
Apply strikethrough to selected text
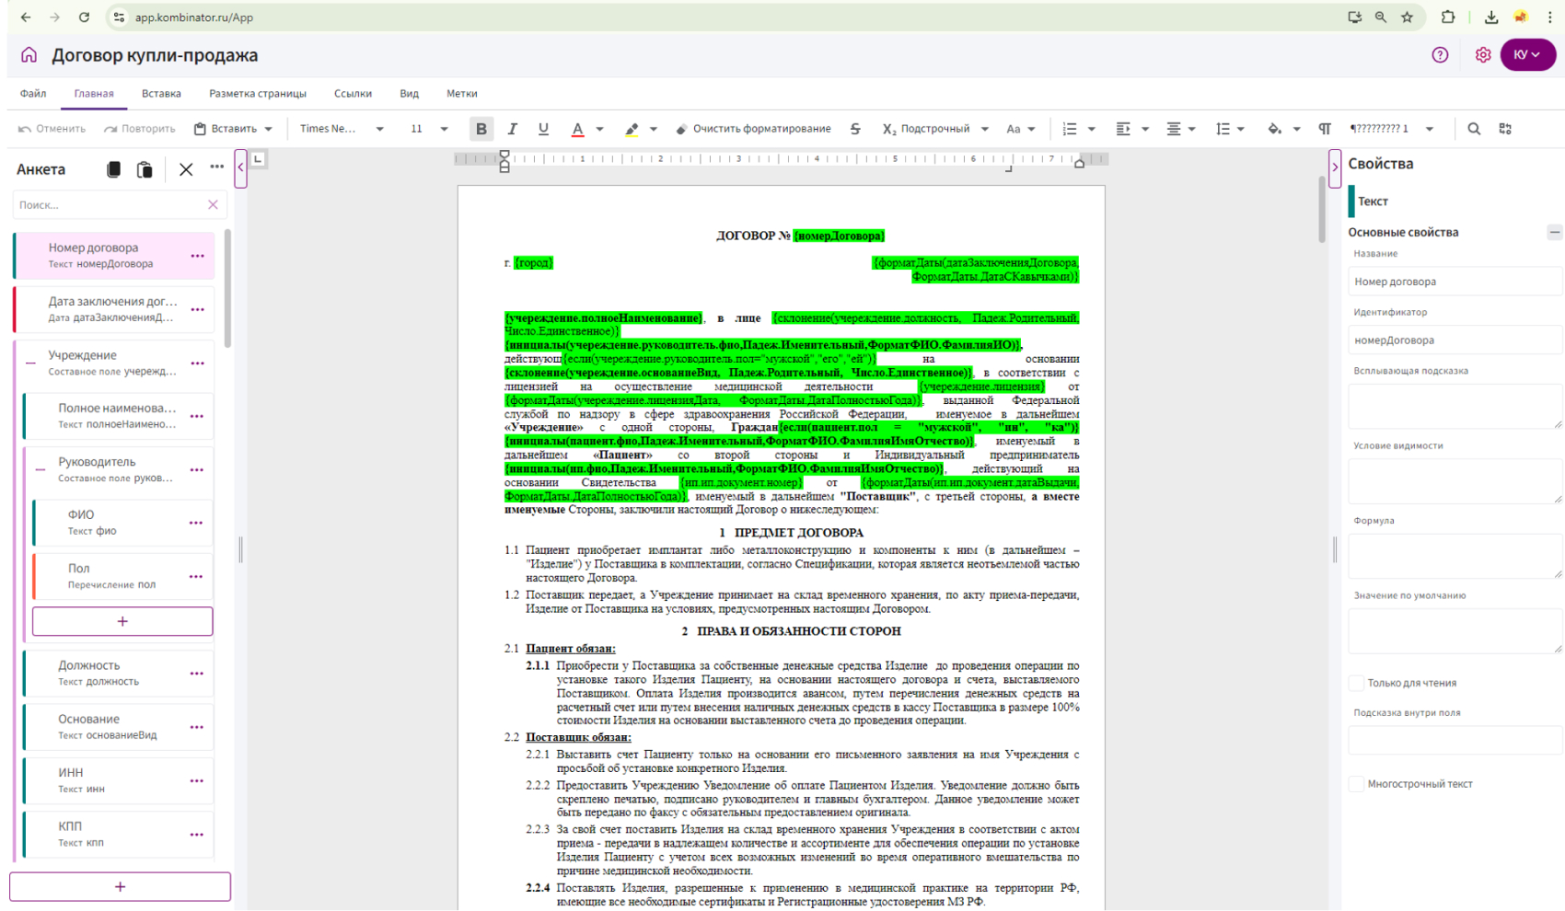855,129
